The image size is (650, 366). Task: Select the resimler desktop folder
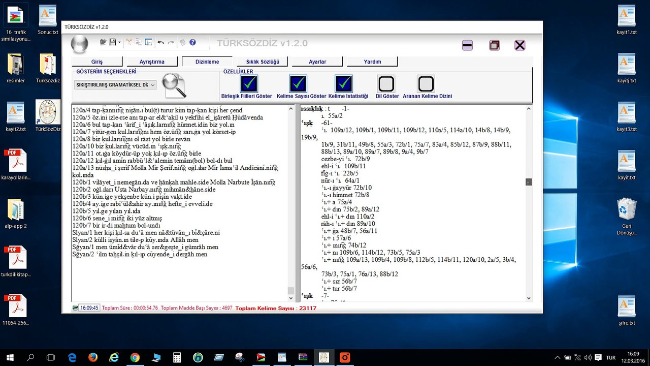click(16, 69)
